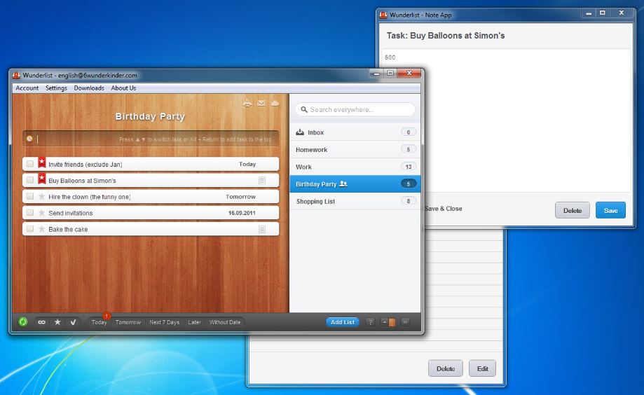Open help with the question mark icon

click(x=370, y=322)
